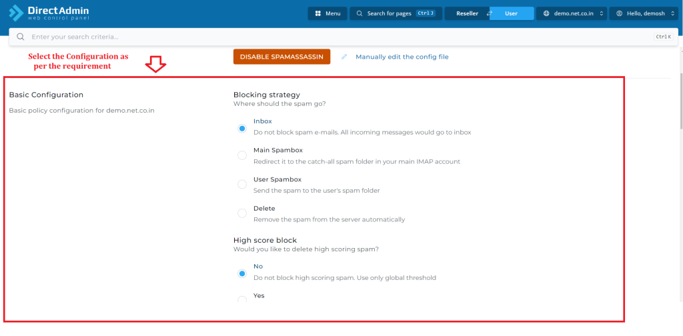Click the High score block heading

coord(265,240)
